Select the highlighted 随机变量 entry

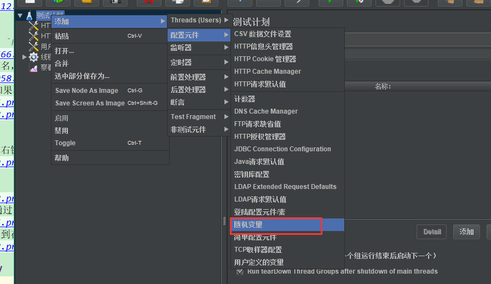[287, 224]
